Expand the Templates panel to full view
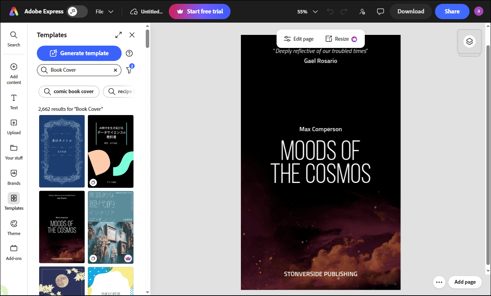491x296 pixels. [118, 35]
